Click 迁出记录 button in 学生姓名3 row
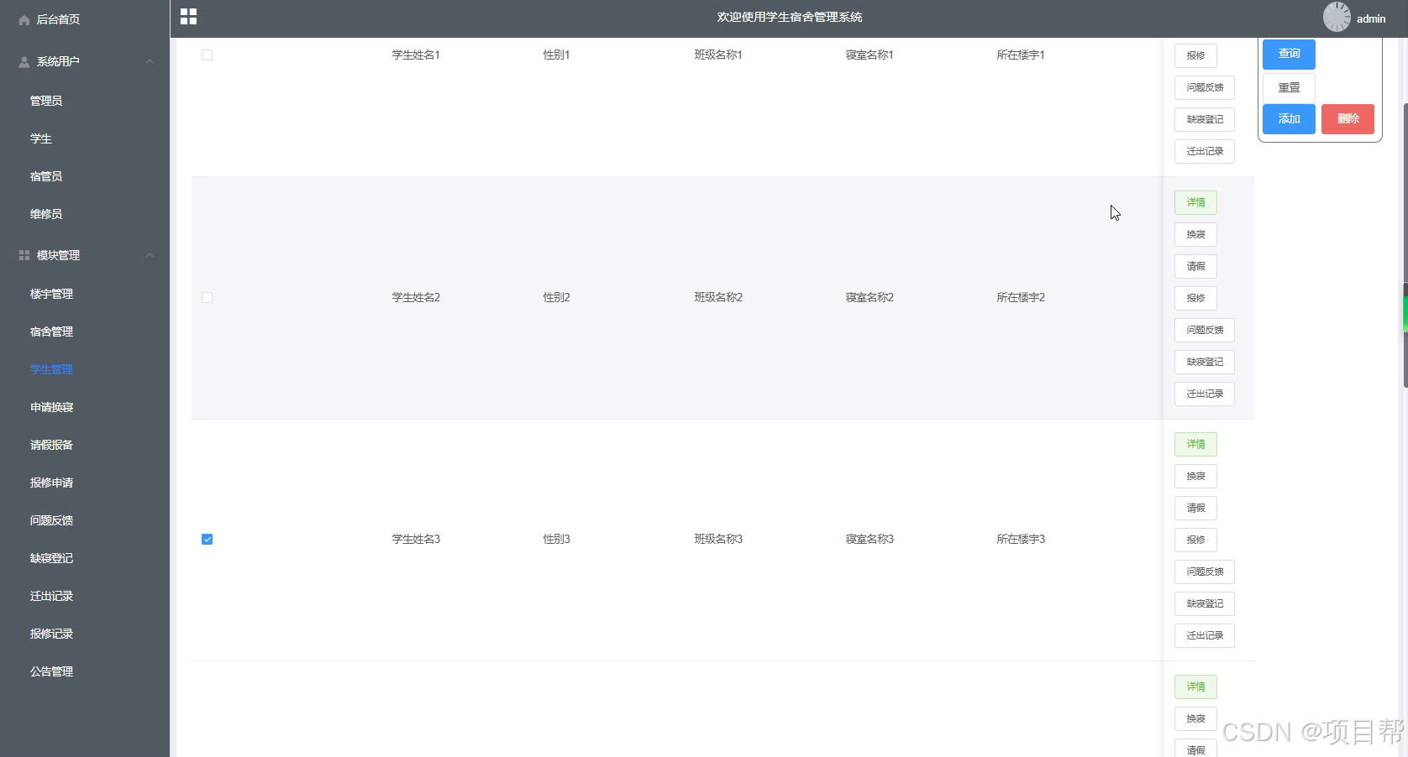Image resolution: width=1408 pixels, height=757 pixels. click(1205, 635)
